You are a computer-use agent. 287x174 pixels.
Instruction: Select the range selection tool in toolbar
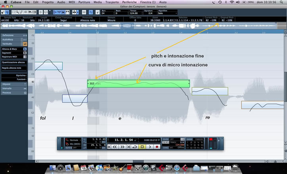coord(13,12)
